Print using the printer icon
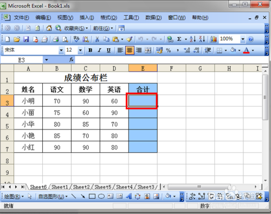 pos(56,39)
